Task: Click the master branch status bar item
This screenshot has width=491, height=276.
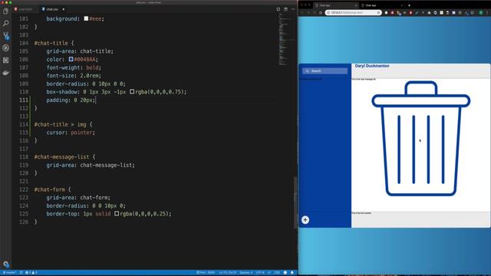Action: click(x=9, y=273)
